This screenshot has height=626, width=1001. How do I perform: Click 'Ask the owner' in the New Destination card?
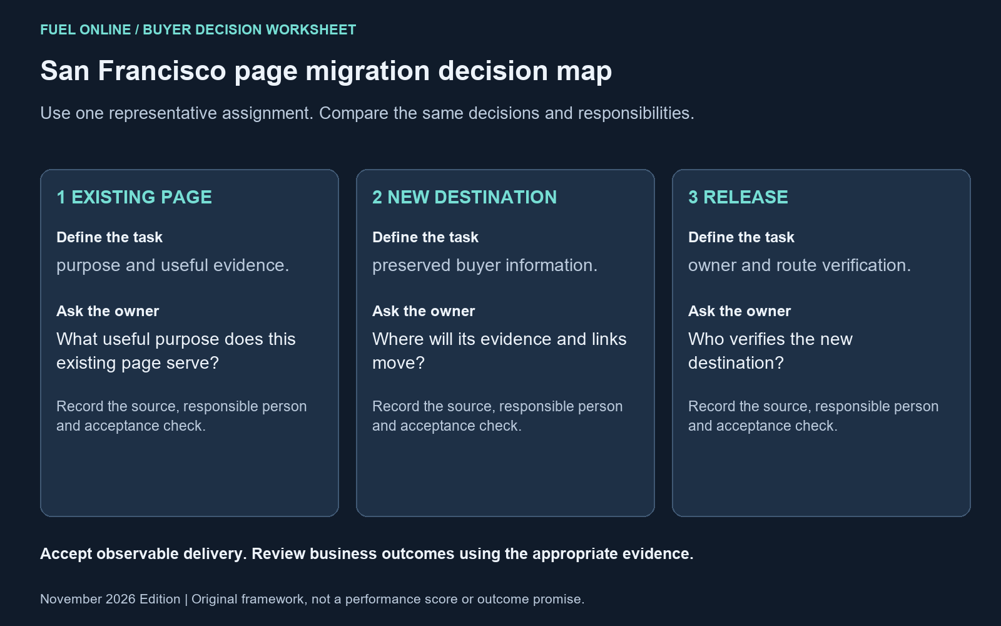coord(424,311)
